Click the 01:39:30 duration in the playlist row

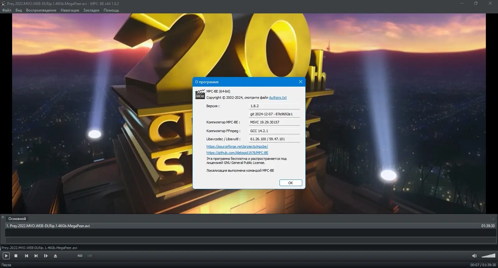(488, 226)
